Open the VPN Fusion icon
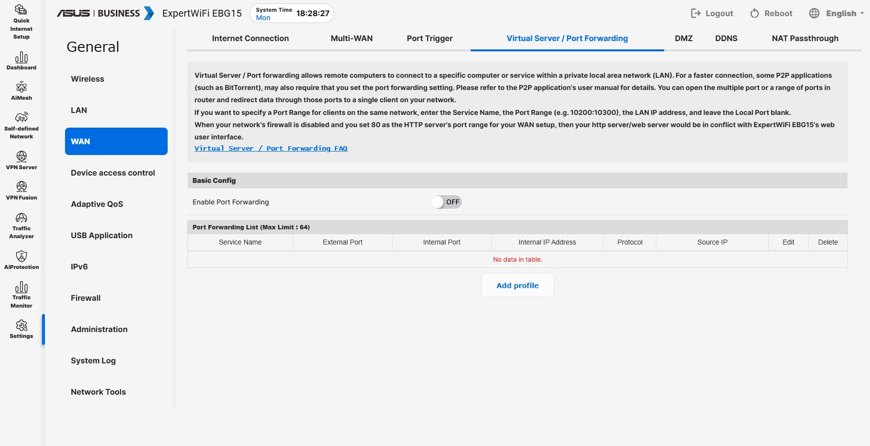Screen dimensions: 870x446 tap(22, 187)
